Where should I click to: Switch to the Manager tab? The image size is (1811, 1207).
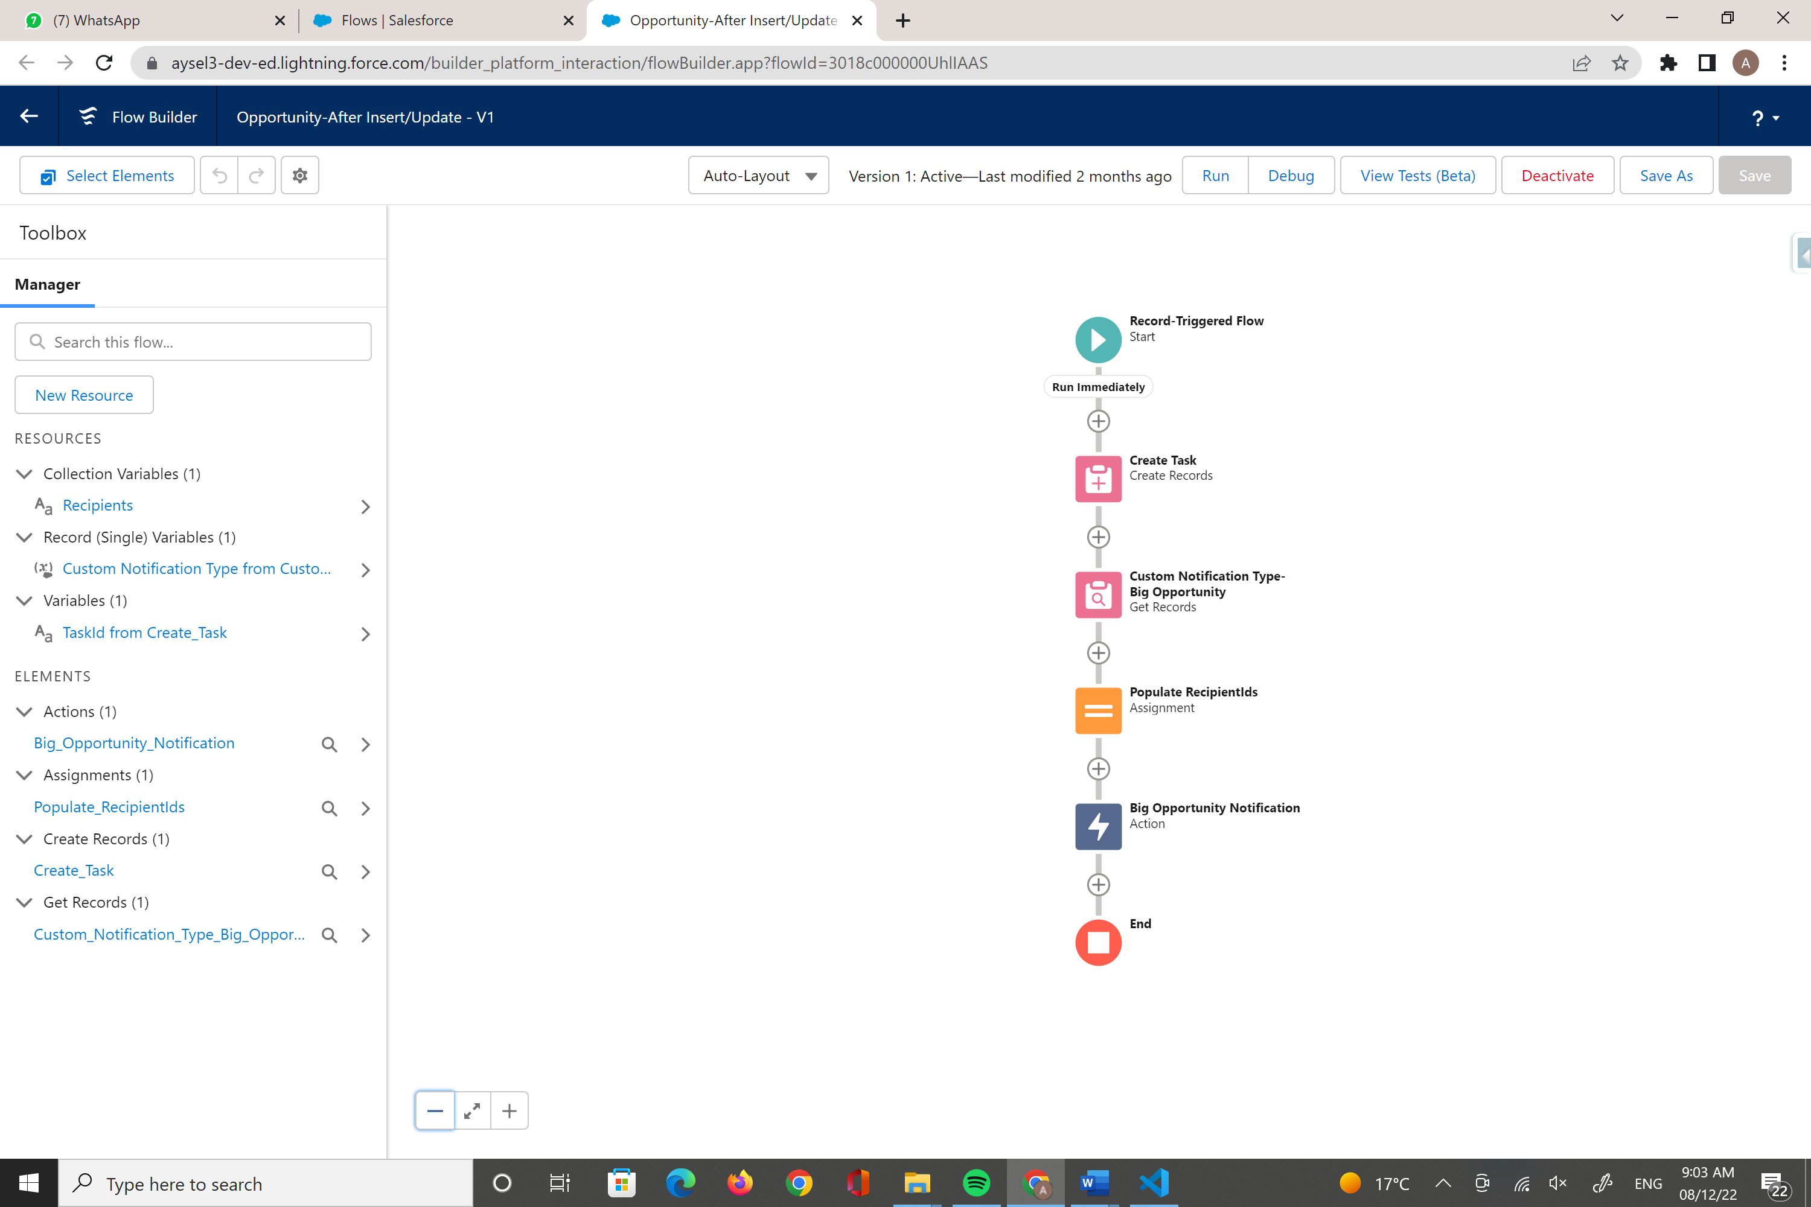[x=47, y=284]
